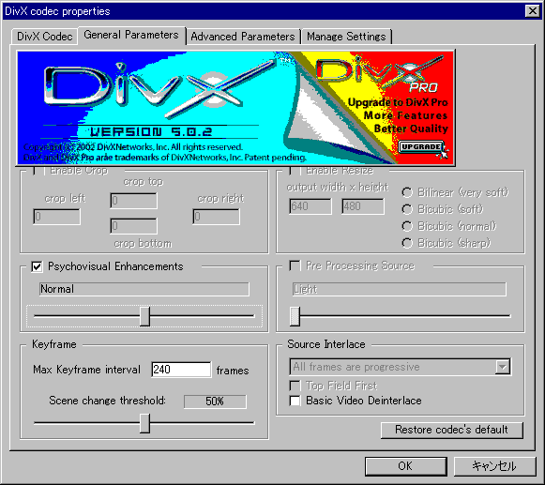Click the Scene change threshold 50% value

pos(215,402)
